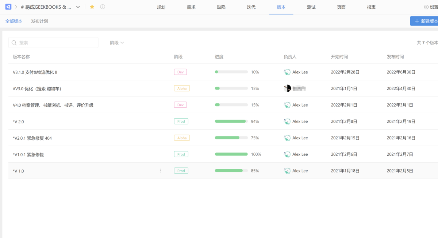This screenshot has height=238, width=438.
Task: Open more options for V 1.0 row
Action: point(161,171)
